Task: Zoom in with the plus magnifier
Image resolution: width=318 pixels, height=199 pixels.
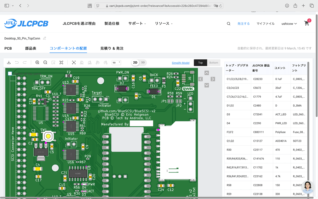Action: [x=37, y=63]
